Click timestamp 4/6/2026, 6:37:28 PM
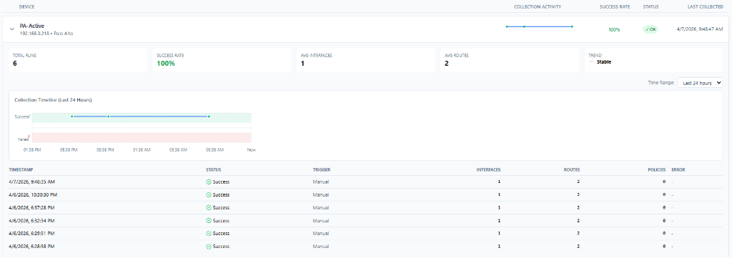Screen dimensions: 732x258 coord(31,207)
